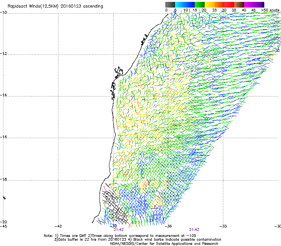This screenshot has height=246, width=281.
Task: Click the black contaminated wind barbs cluster near the coast
Action: pos(115,206)
